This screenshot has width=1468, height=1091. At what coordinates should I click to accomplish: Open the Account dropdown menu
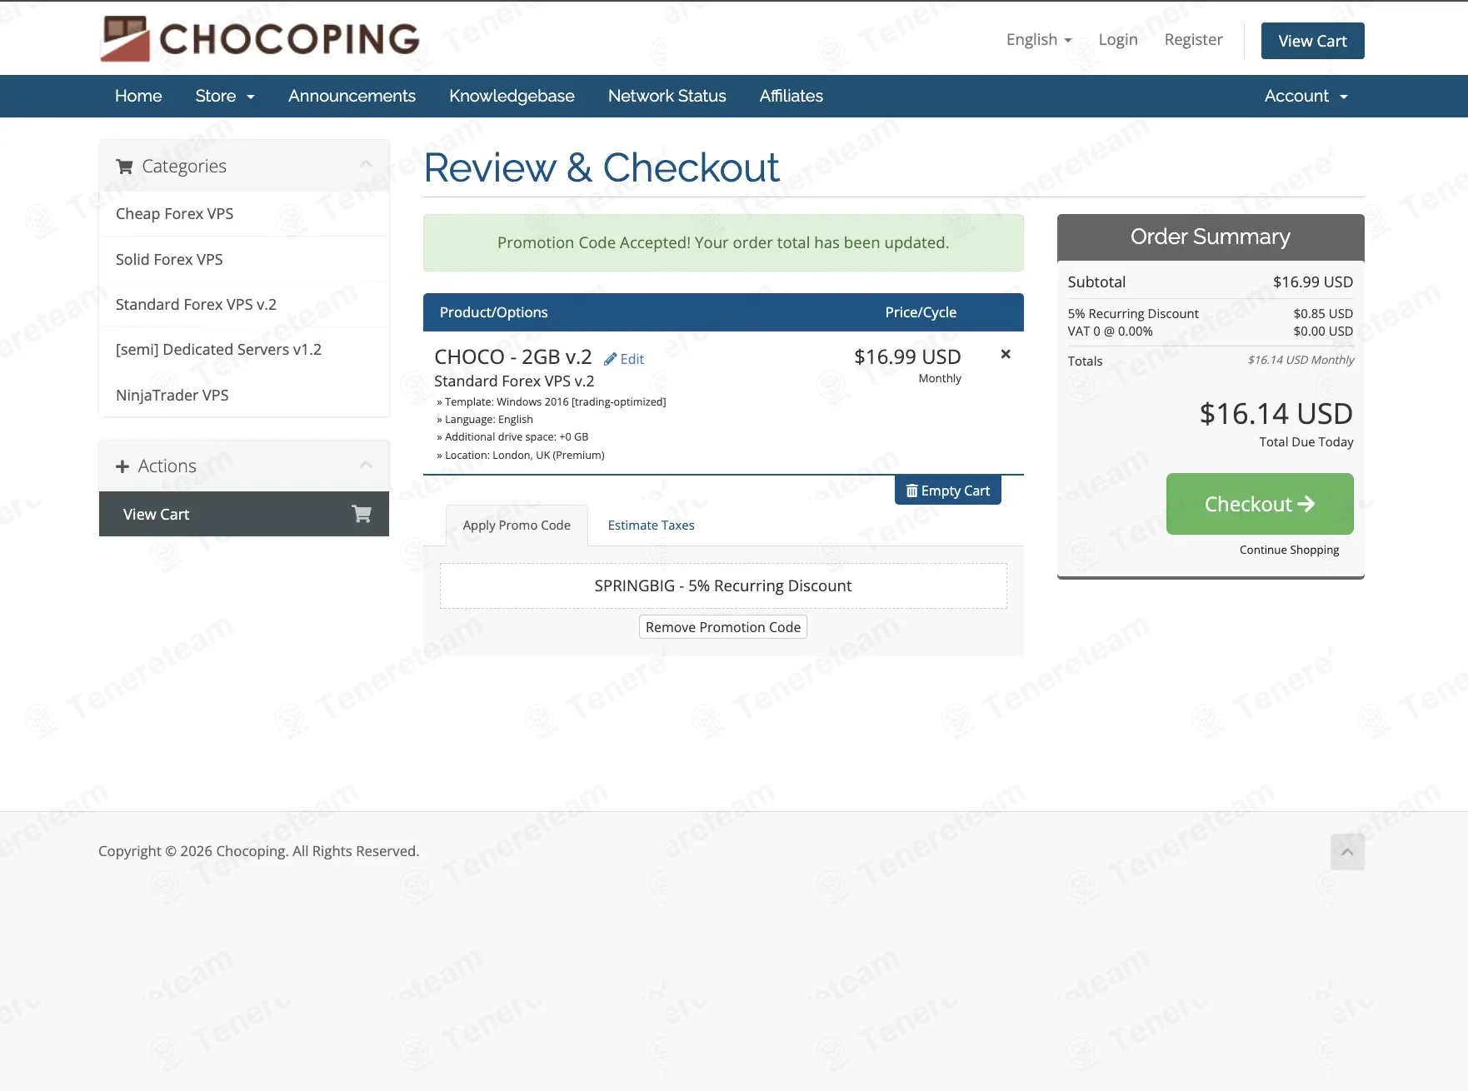1306,96
